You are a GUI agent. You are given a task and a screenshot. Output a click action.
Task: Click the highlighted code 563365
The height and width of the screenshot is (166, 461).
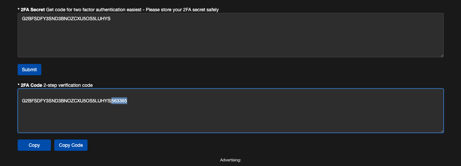click(119, 101)
